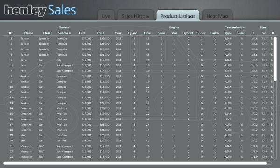
Task: Click the horizontal scrollbar at bottom
Action: pyautogui.click(x=135, y=163)
